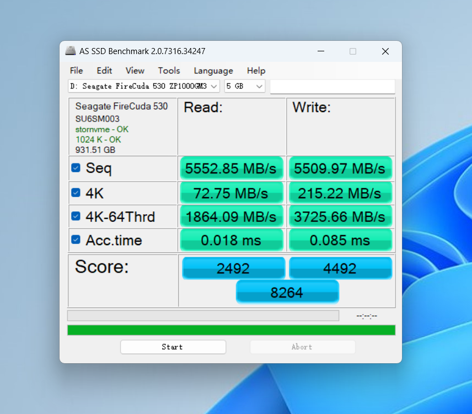
Task: Click the 1024 K - OK alignment text
Action: [98, 140]
